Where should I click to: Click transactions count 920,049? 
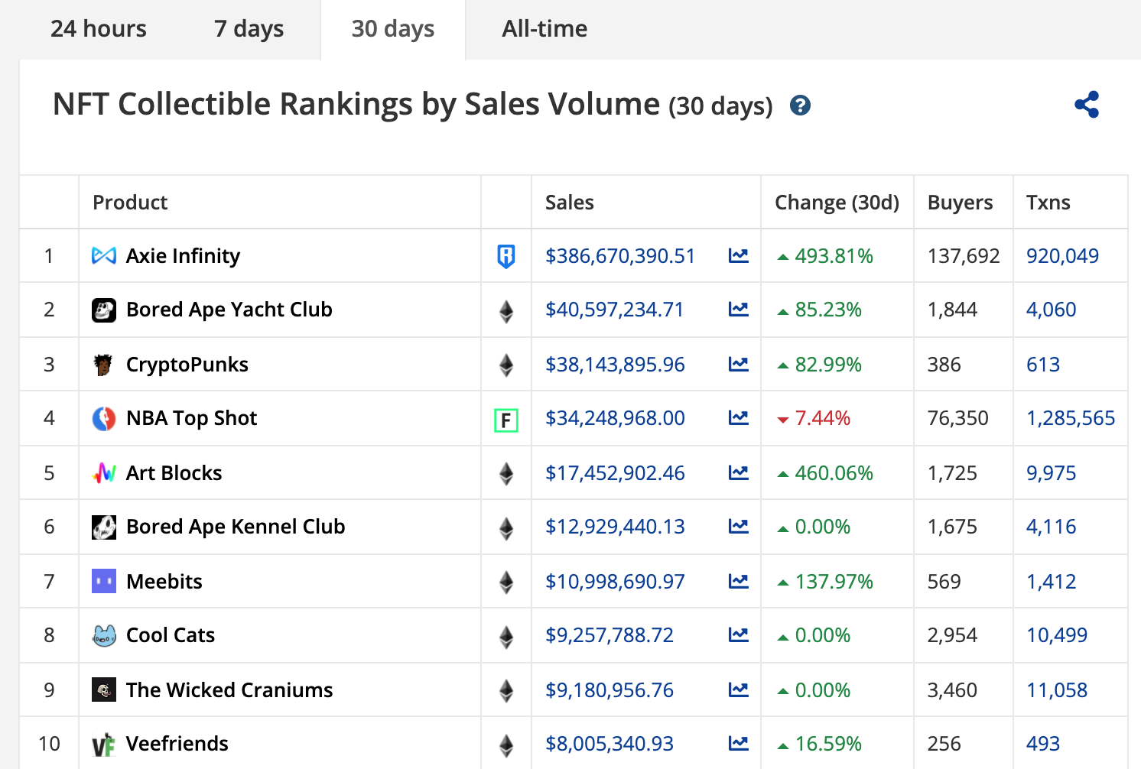pyautogui.click(x=1062, y=255)
